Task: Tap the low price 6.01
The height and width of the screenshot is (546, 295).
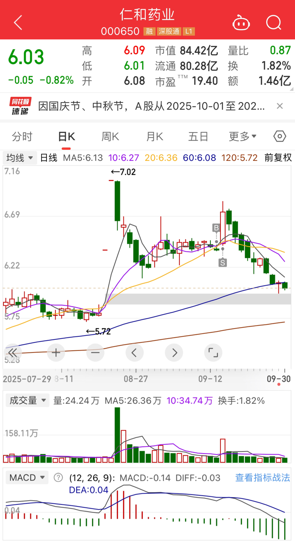Action: pos(134,66)
